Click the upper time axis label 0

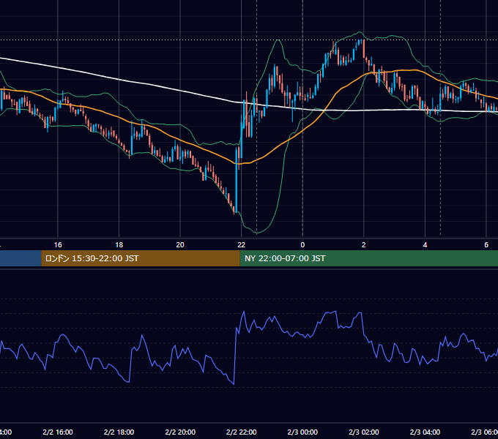302,245
